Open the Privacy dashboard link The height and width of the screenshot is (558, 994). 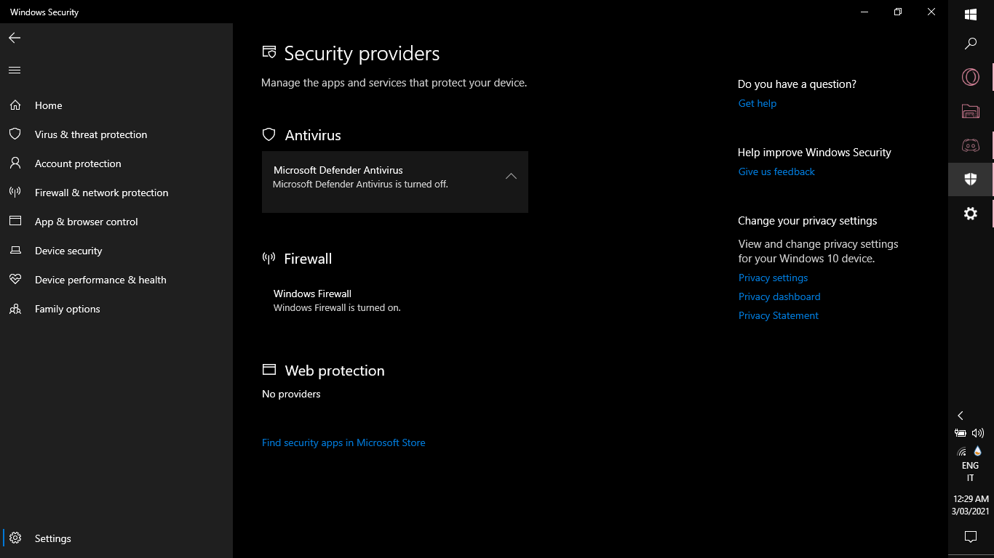click(779, 296)
